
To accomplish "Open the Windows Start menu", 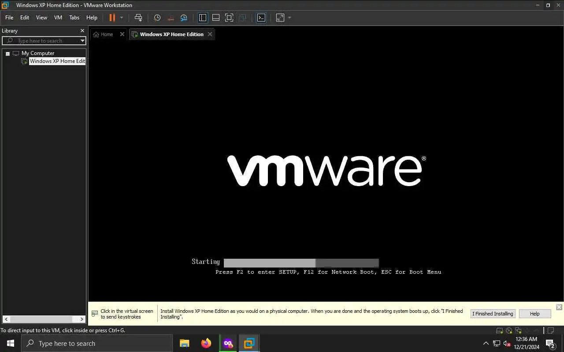I will point(11,343).
